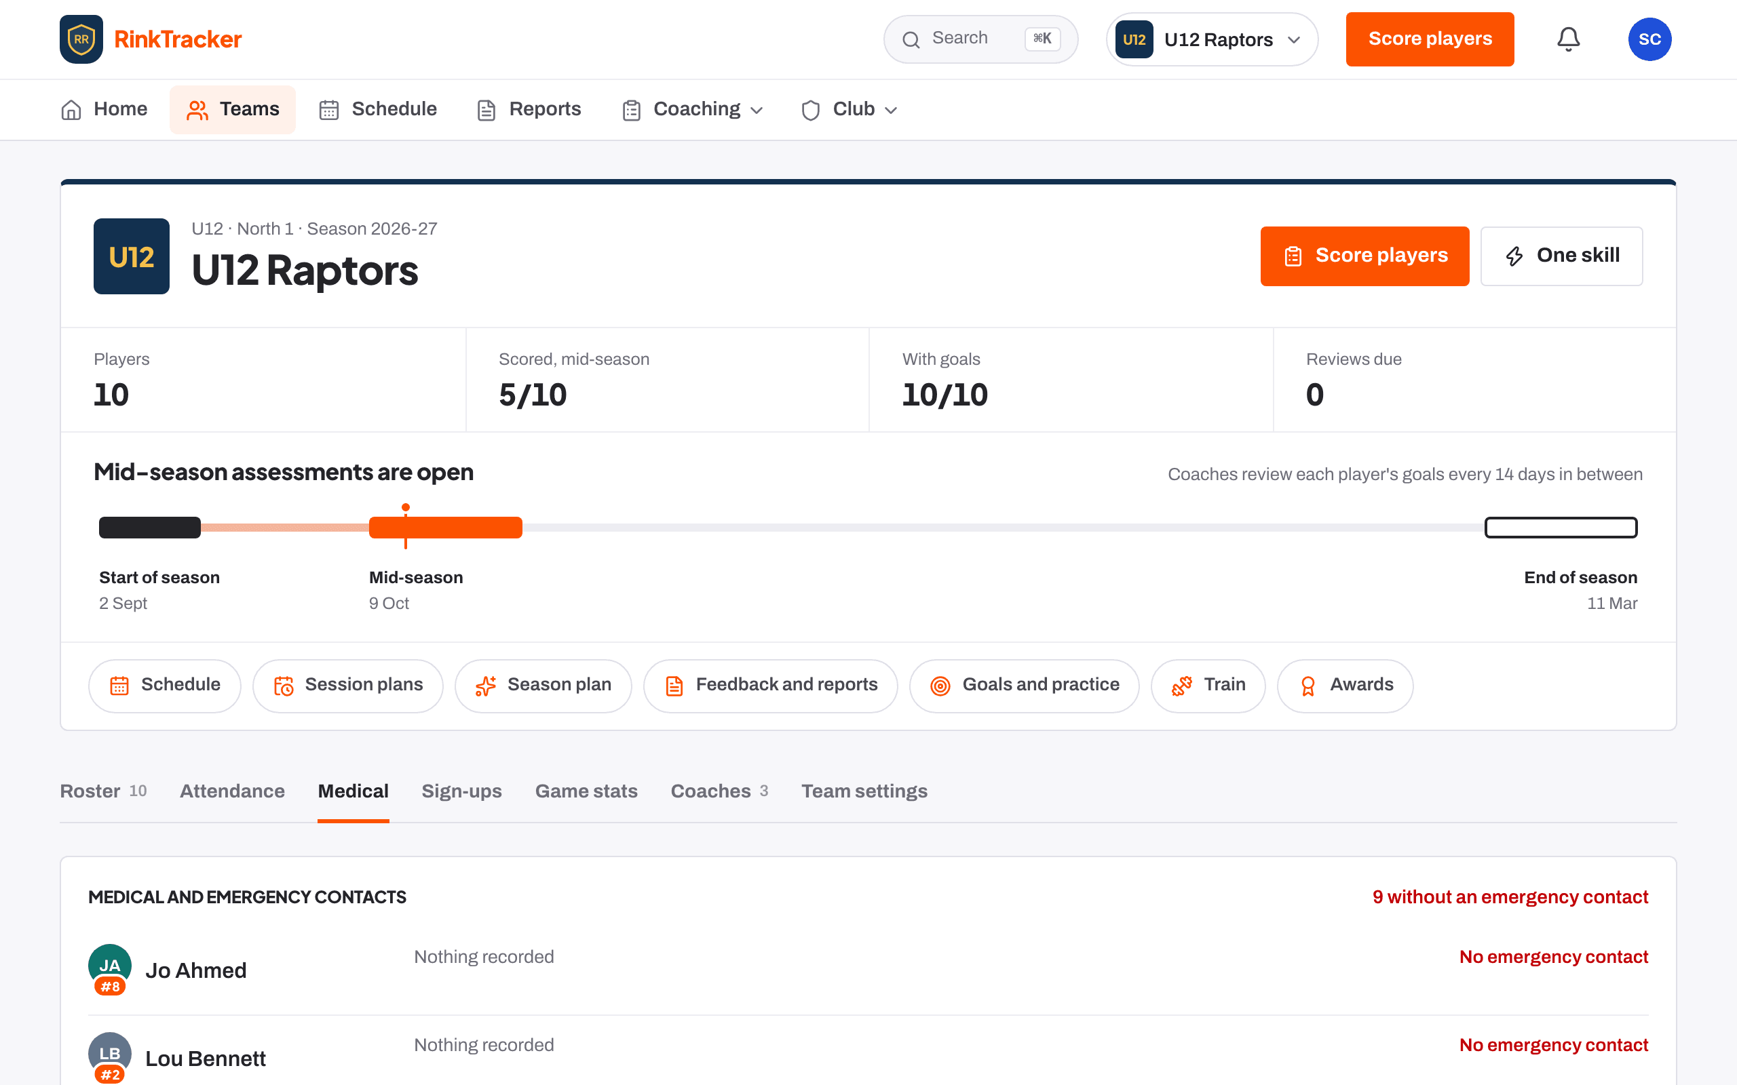This screenshot has height=1085, width=1737.
Task: Click the orange Mid-season progress segment
Action: point(445,528)
